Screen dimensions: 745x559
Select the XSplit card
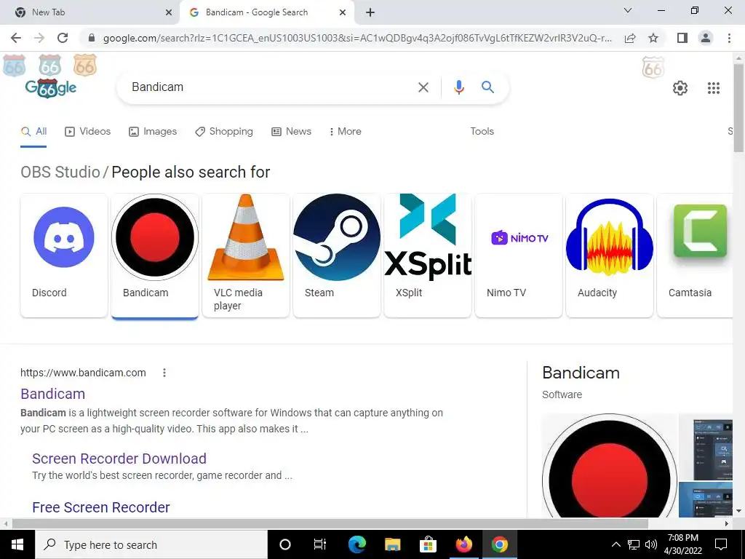[428, 255]
